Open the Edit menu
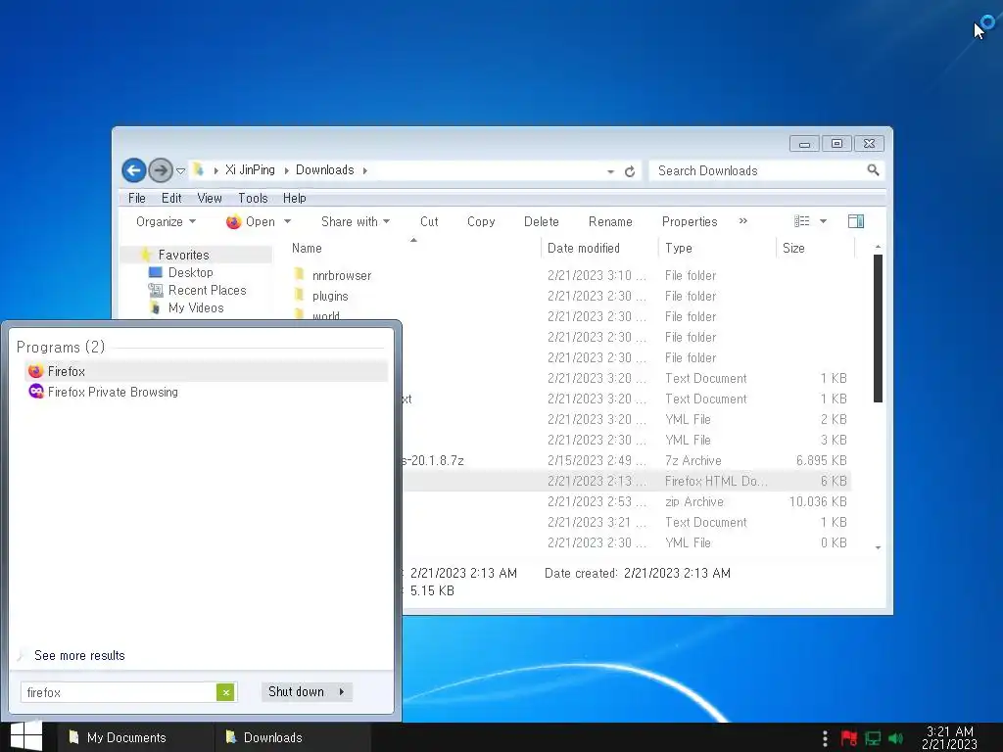The height and width of the screenshot is (752, 1003). [x=170, y=198]
